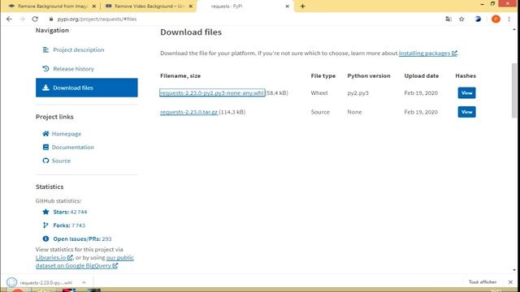
Task: Click the forward navigation arrow
Action: (22, 19)
